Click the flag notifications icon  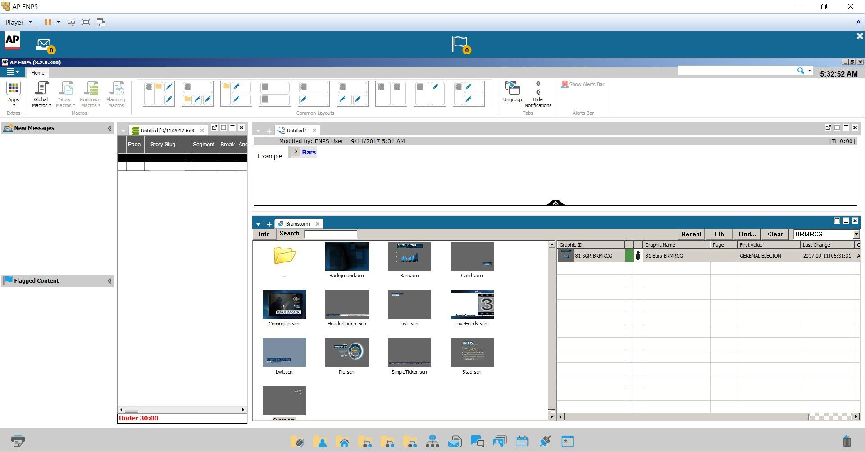[x=460, y=44]
